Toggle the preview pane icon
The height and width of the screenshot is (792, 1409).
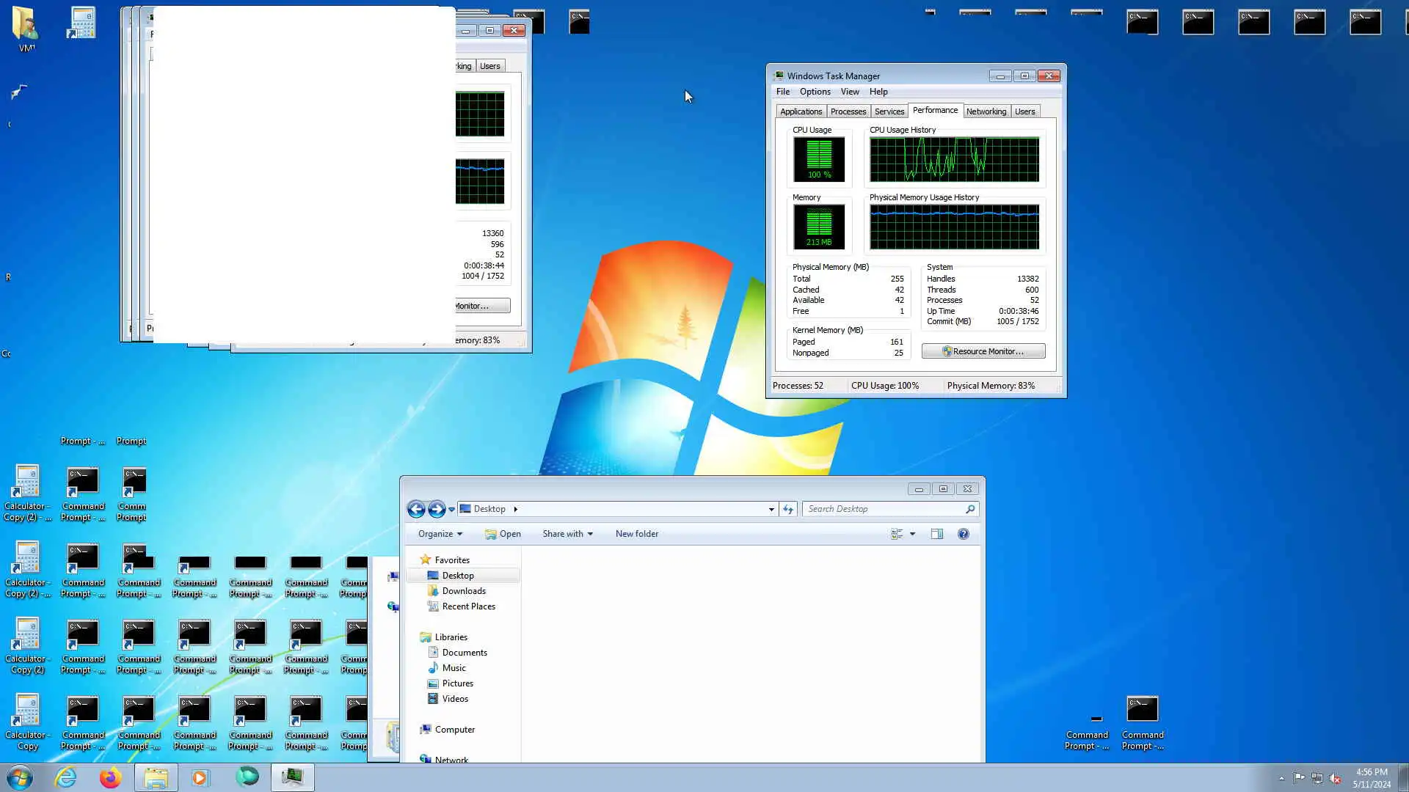936,534
